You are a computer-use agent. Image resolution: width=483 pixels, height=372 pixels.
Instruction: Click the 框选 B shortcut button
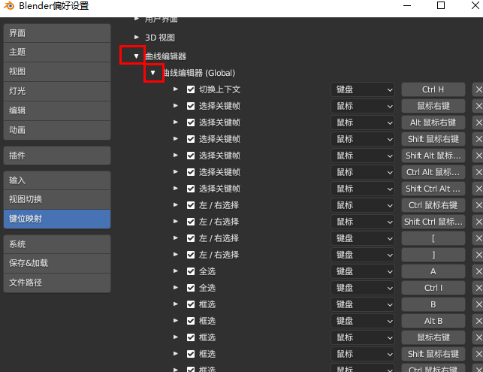(x=433, y=304)
